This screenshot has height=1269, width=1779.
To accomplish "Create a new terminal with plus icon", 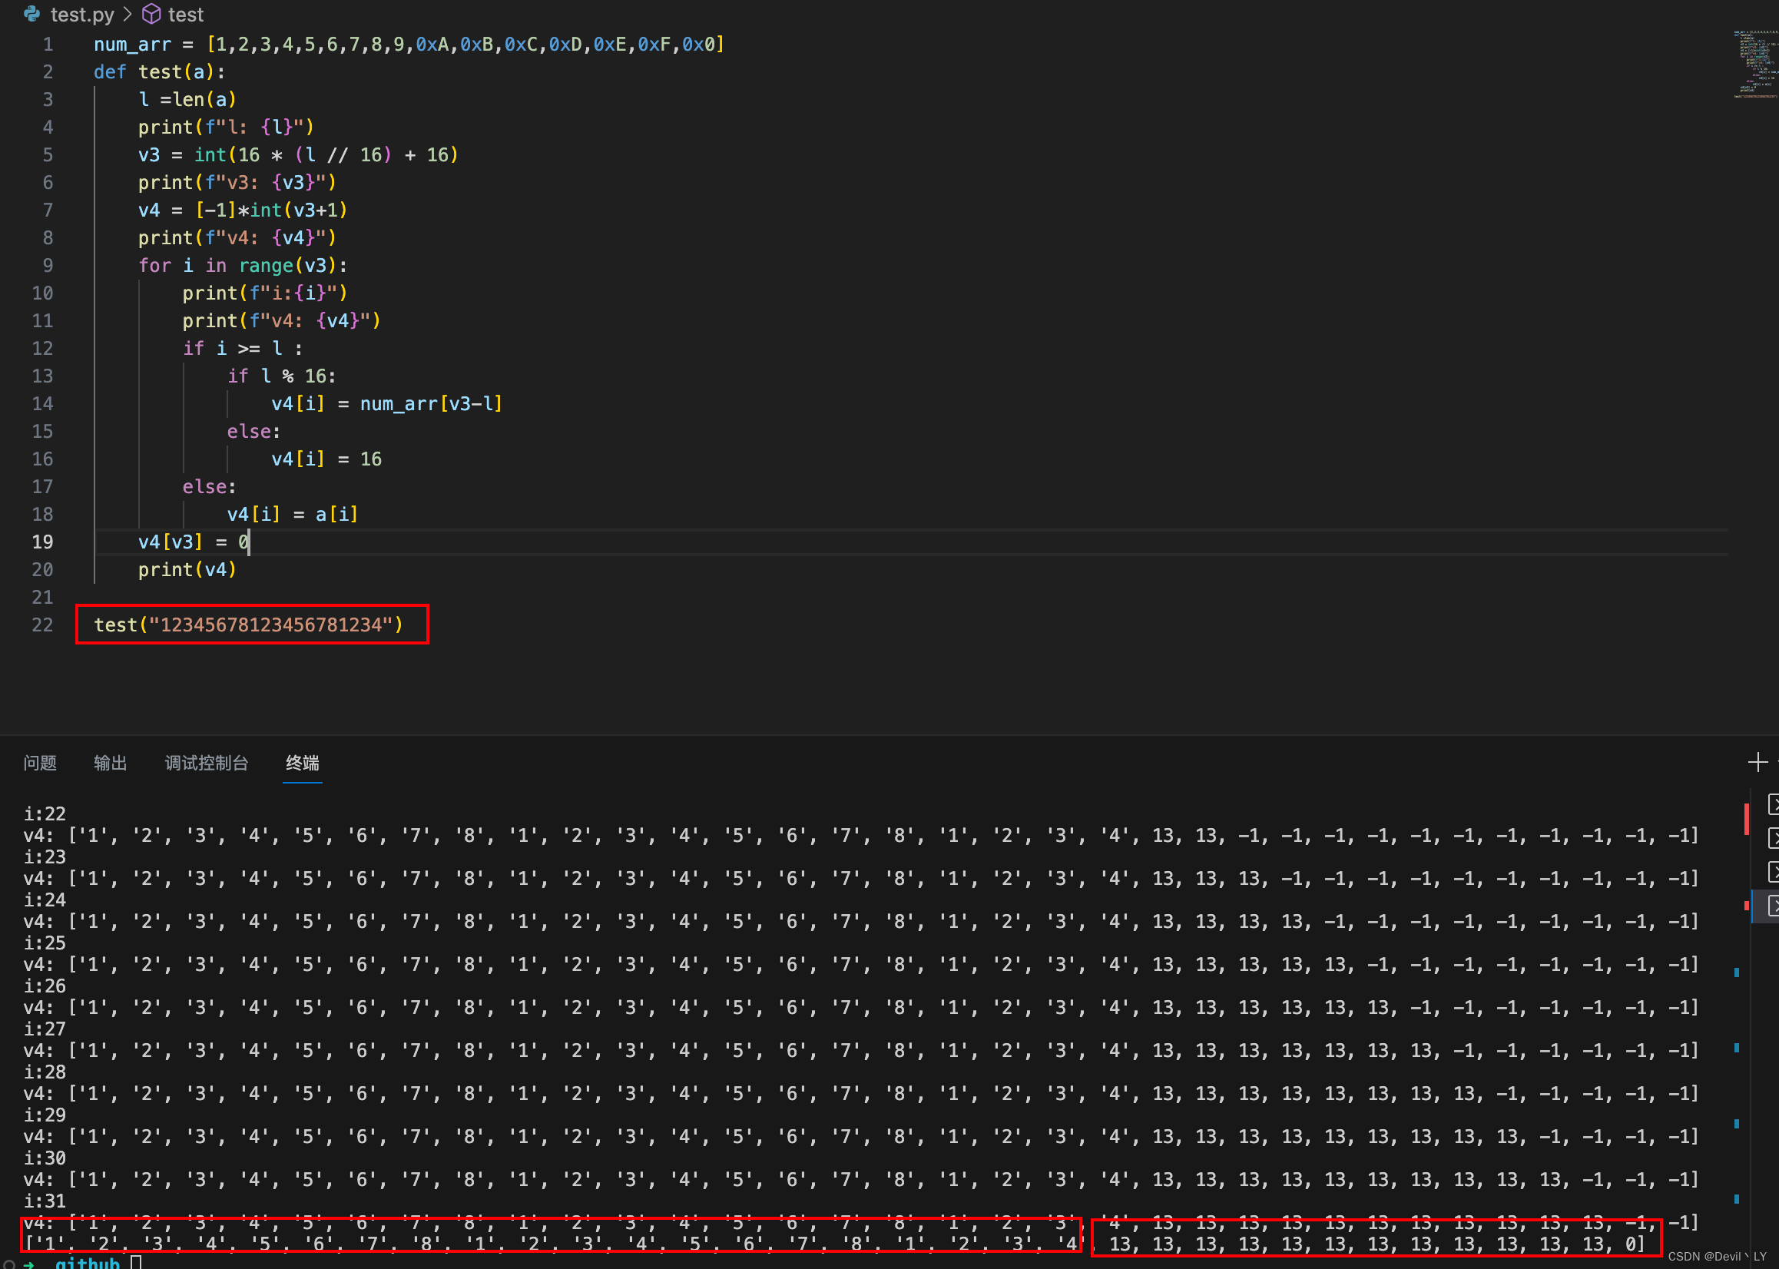I will coord(1757,762).
